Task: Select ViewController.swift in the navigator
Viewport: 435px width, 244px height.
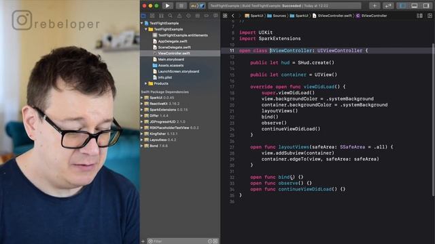Action: pyautogui.click(x=180, y=53)
